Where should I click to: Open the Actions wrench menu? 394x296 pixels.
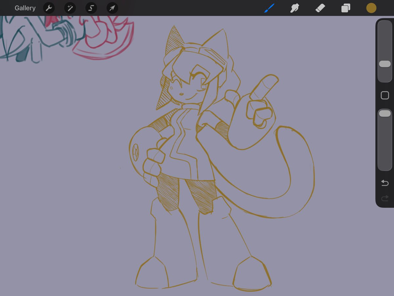point(49,8)
